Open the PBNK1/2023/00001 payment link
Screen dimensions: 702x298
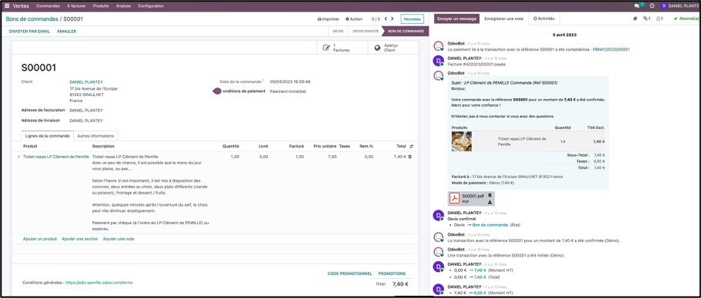(x=611, y=50)
